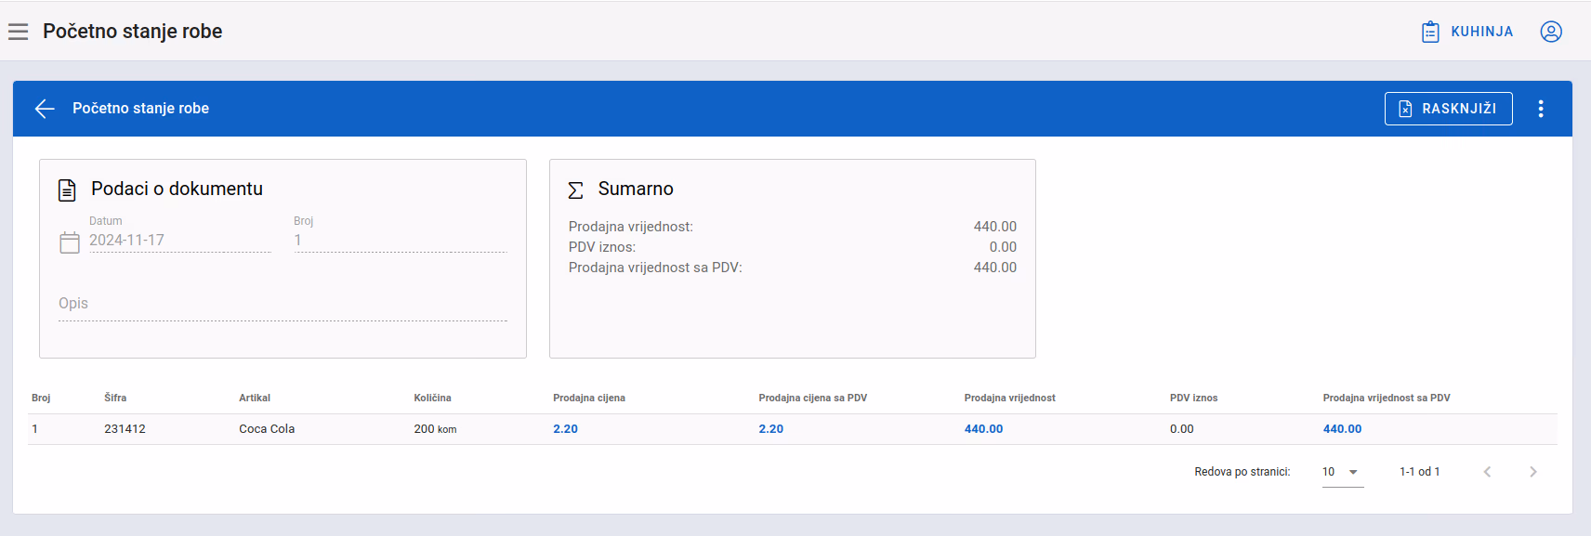Viewport: 1591px width, 536px height.
Task: Click the Podaci o dokumentu heading
Action: point(177,189)
